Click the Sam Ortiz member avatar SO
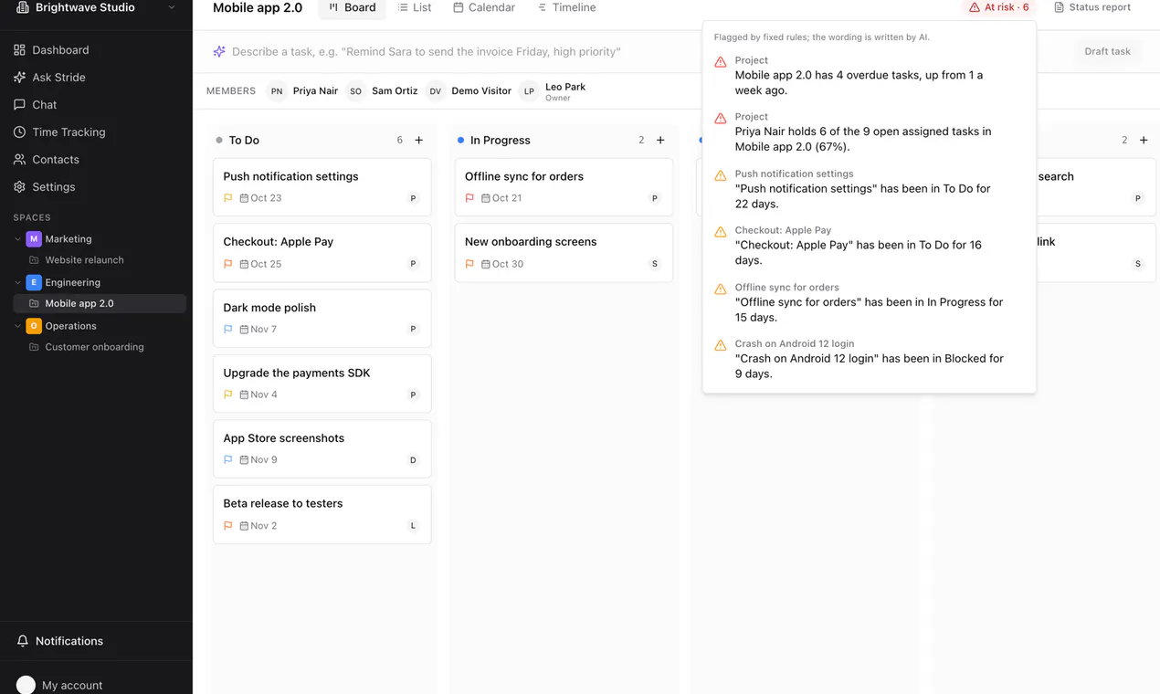This screenshot has height=694, width=1160. [x=355, y=90]
